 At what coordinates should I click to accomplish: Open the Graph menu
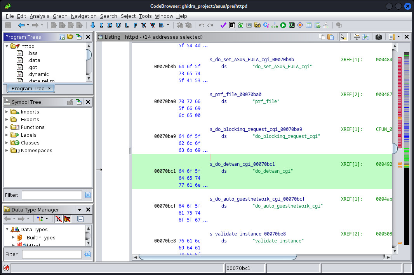60,16
